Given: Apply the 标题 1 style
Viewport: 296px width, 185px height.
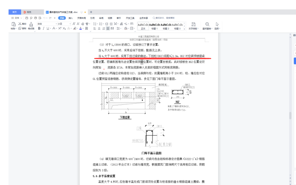Looking at the screenshot, I should pos(154,26).
